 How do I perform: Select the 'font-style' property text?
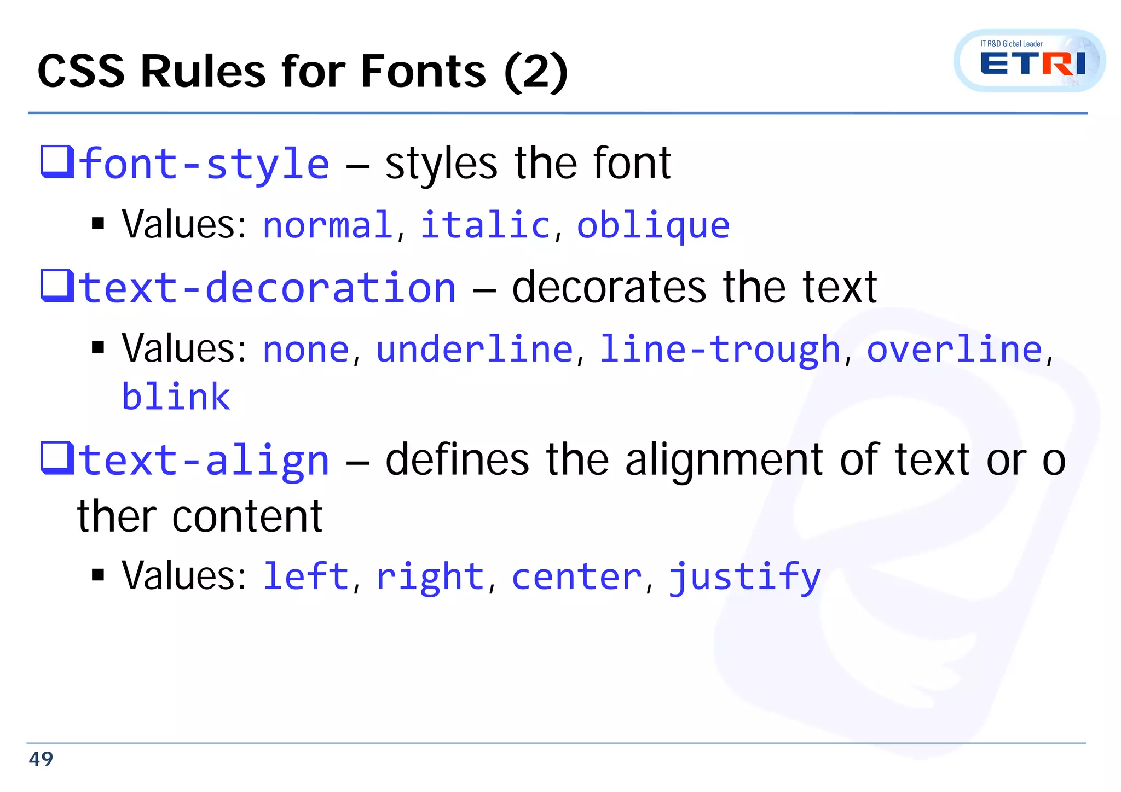coord(204,164)
